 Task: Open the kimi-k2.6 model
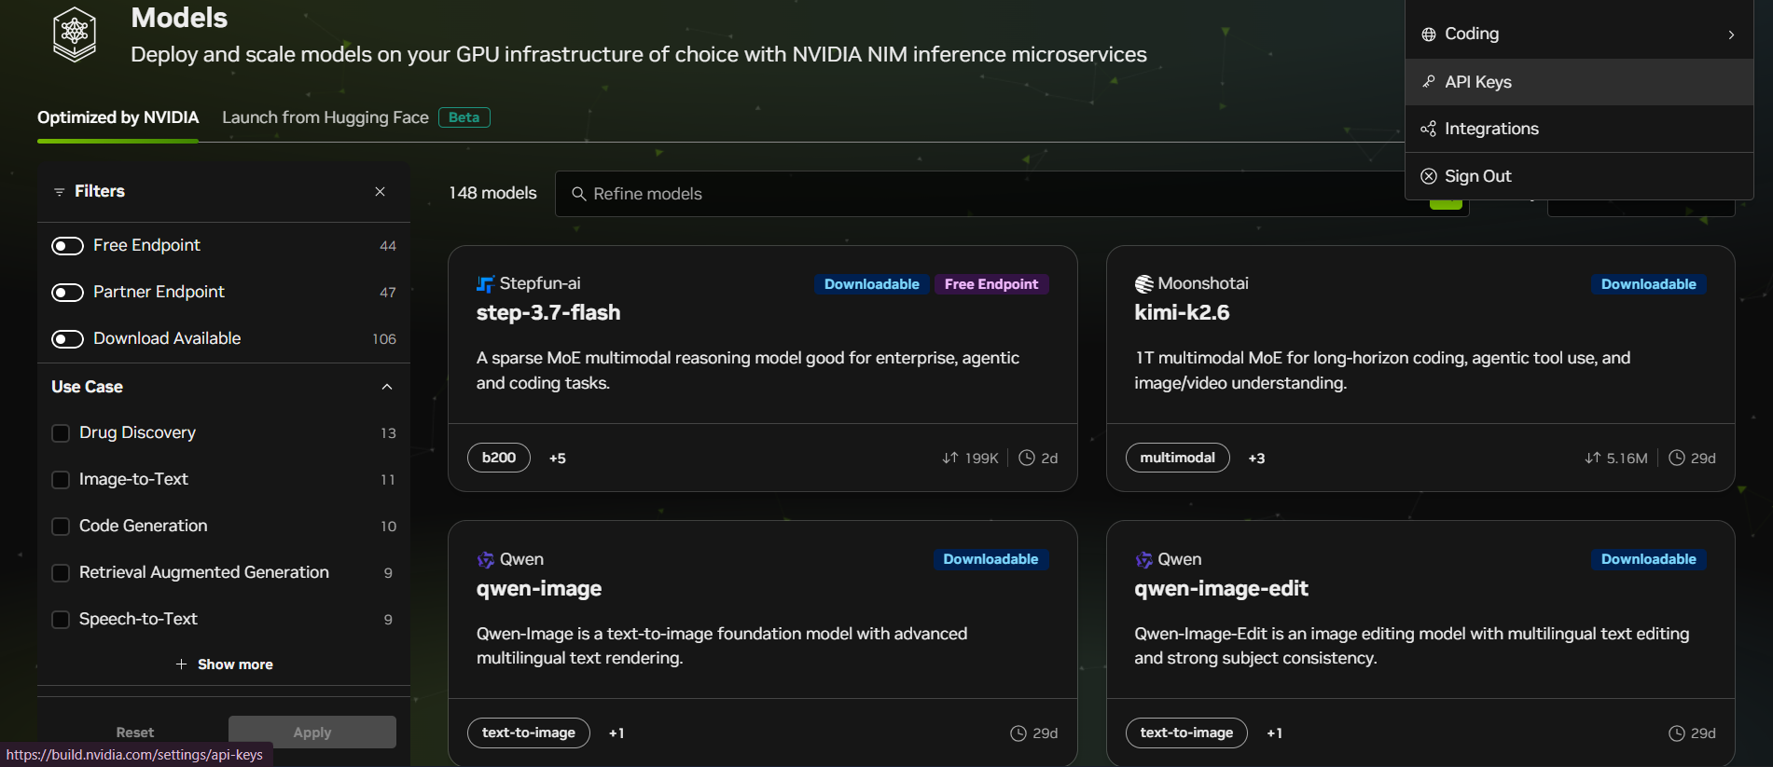1182,313
